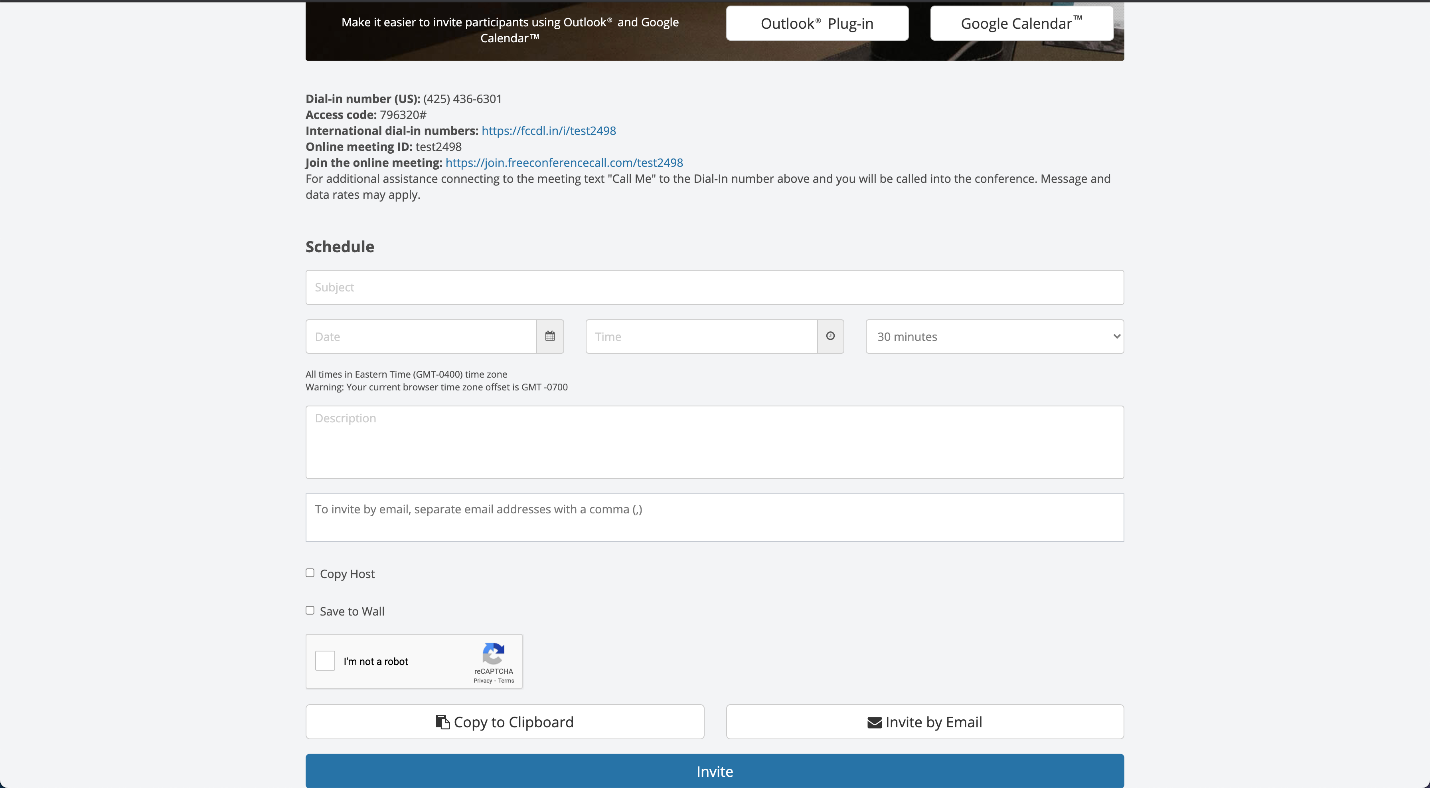Focus the Description text area
The image size is (1430, 788).
[x=715, y=442]
